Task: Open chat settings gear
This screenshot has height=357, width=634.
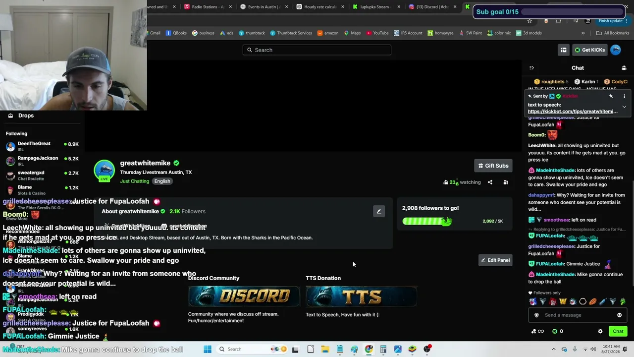Action: click(x=600, y=331)
